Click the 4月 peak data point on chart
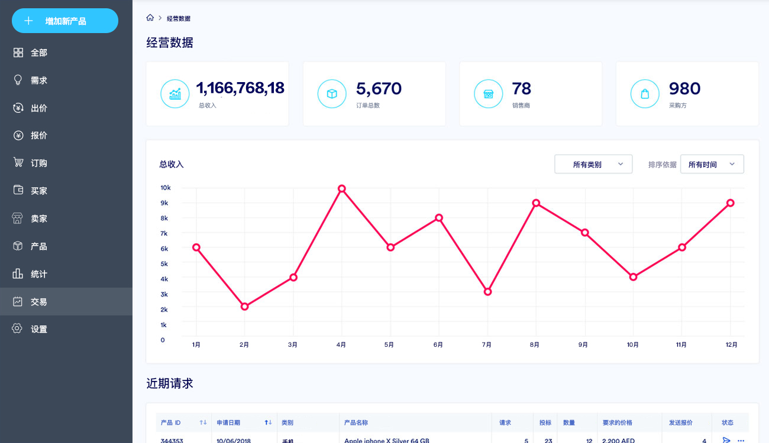 tap(341, 189)
